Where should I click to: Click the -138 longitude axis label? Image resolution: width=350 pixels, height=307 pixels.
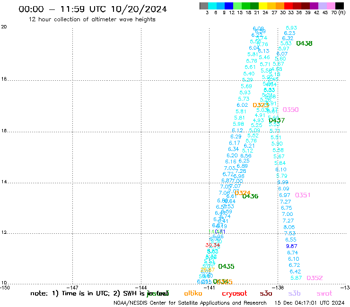(278, 288)
